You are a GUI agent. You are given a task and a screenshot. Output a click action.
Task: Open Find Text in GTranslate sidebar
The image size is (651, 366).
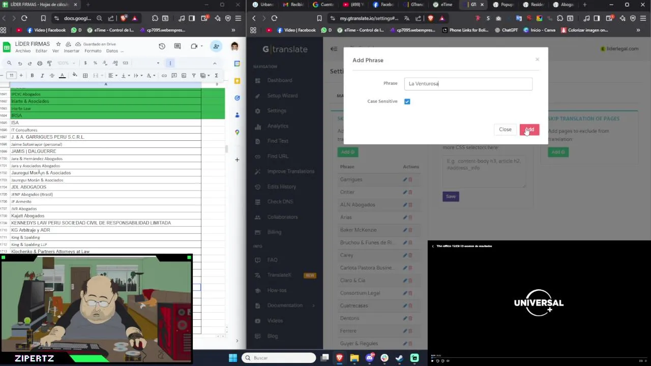coord(278,141)
